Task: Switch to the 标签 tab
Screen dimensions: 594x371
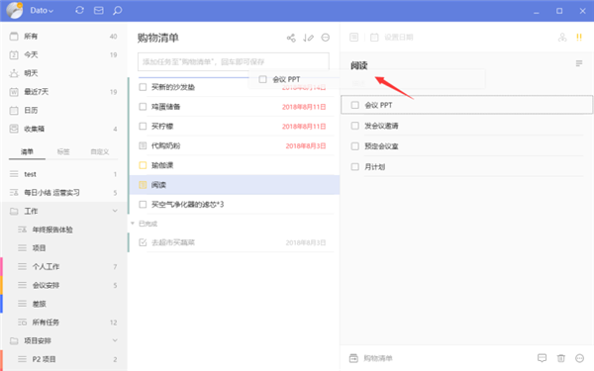Action: click(63, 151)
